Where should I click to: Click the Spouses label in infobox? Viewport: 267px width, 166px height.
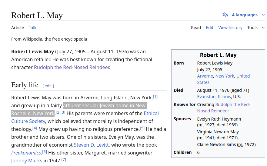pos(182,119)
